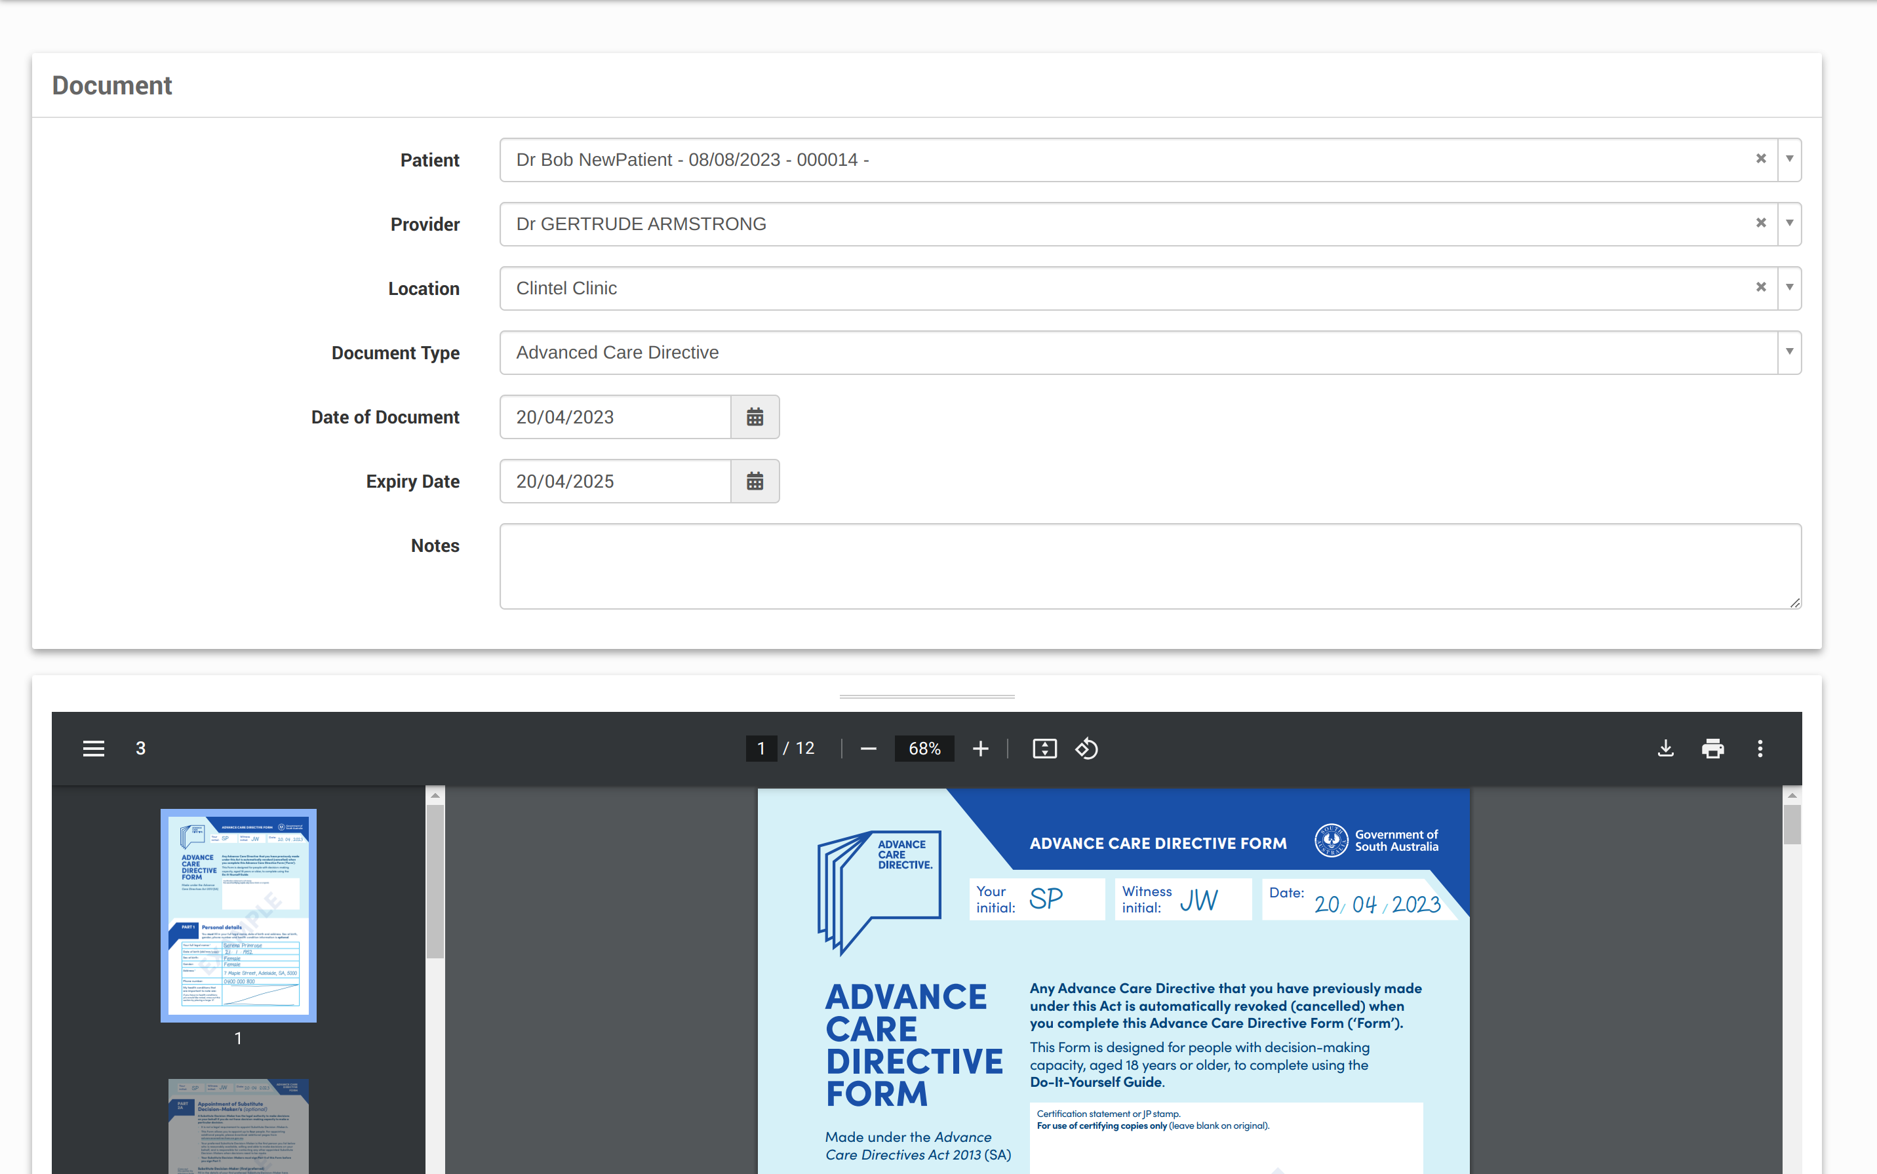
Task: Clear the selected Patient value
Action: point(1760,159)
